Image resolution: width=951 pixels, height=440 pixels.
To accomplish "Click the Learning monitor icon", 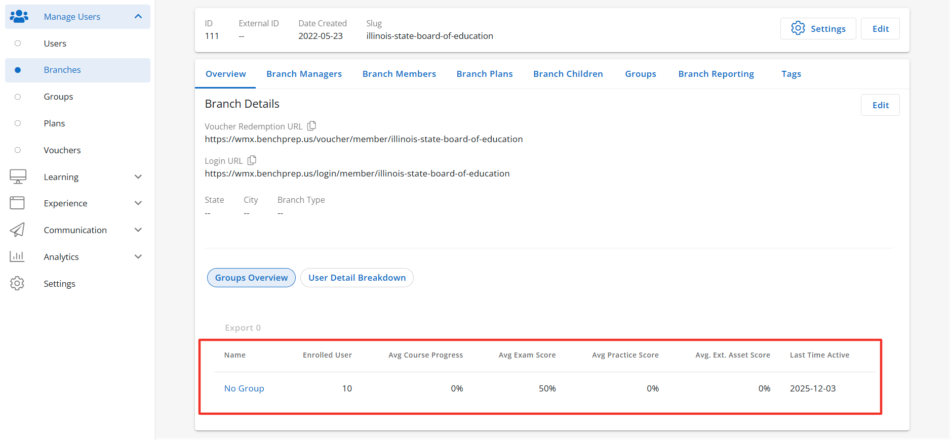I will point(18,177).
